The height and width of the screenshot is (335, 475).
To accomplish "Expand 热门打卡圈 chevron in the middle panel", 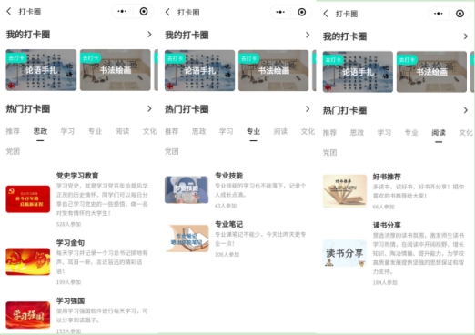I will [x=308, y=109].
